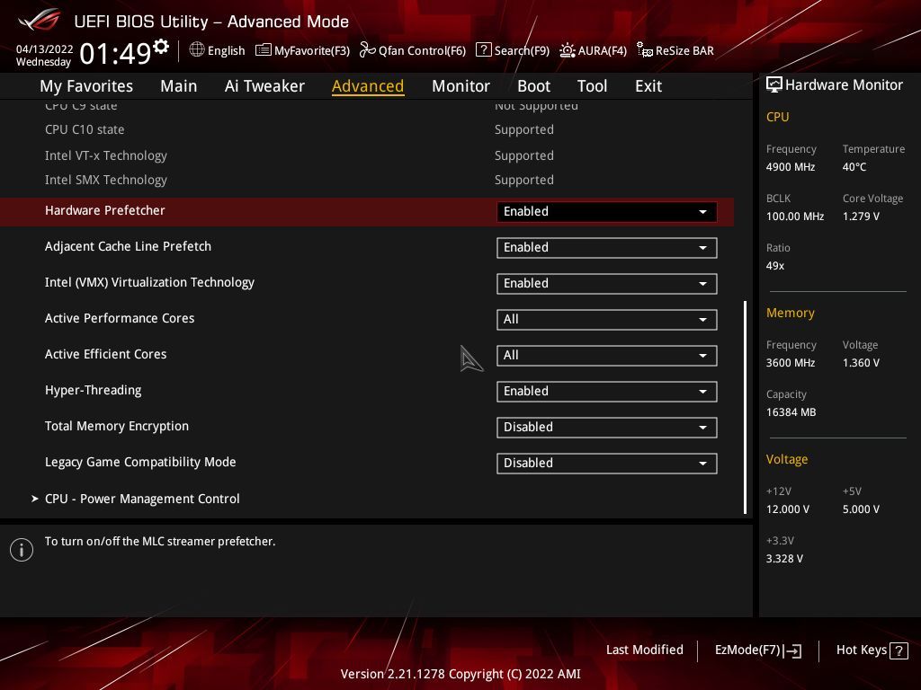Switch to Ai Tweaker tab
The width and height of the screenshot is (921, 690).
point(264,86)
